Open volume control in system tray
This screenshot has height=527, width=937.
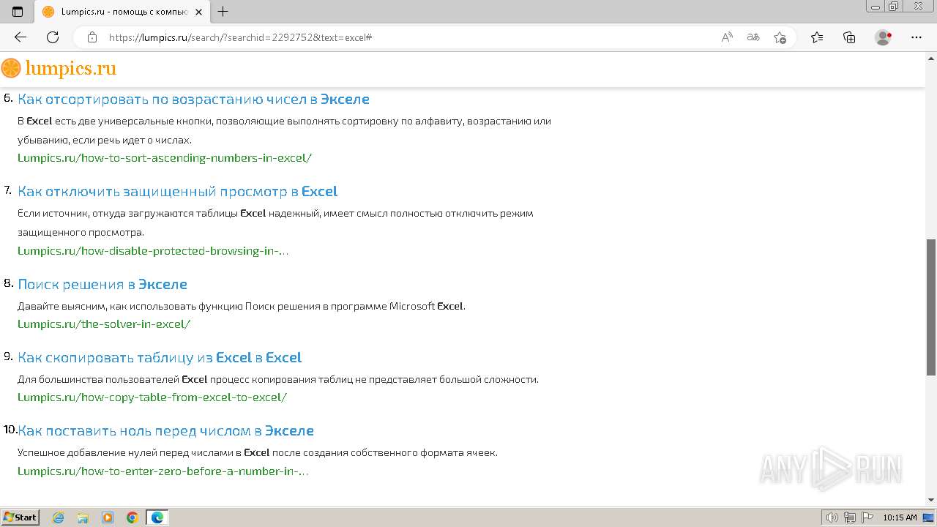point(832,517)
